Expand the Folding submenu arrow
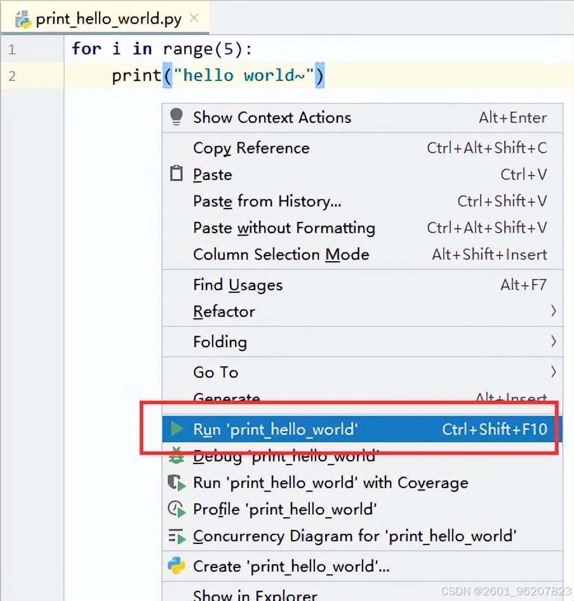The image size is (574, 601). click(553, 341)
